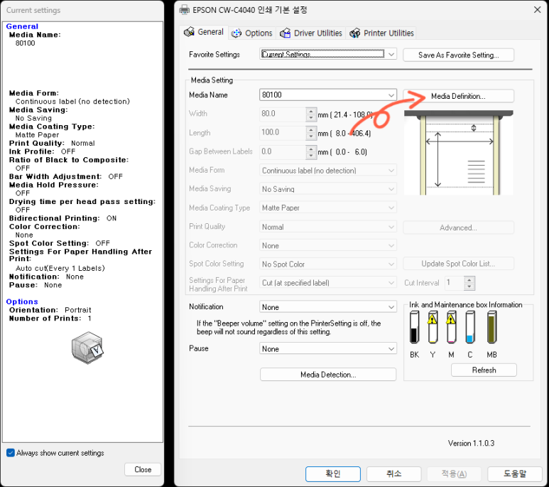Click the General heading in Current settings
Screen dimensions: 549x487
point(22,26)
